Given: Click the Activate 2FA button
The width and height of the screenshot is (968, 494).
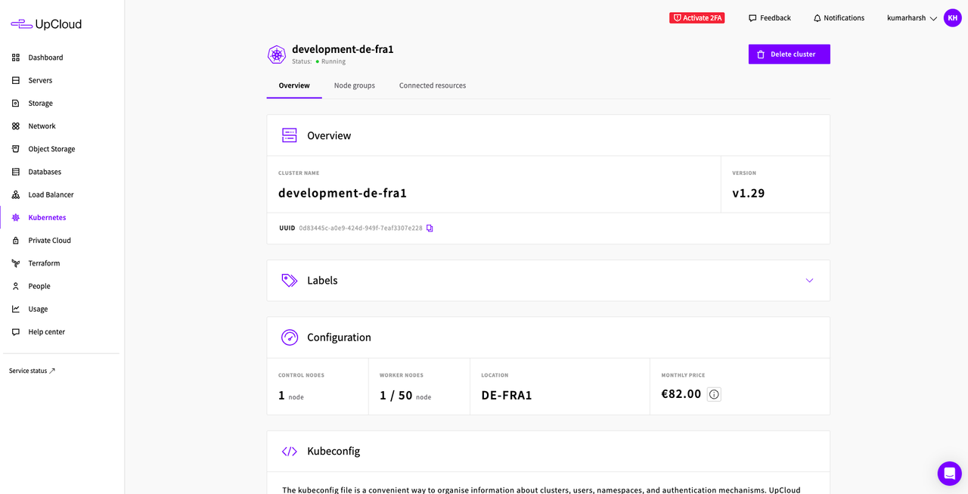Looking at the screenshot, I should (x=697, y=18).
